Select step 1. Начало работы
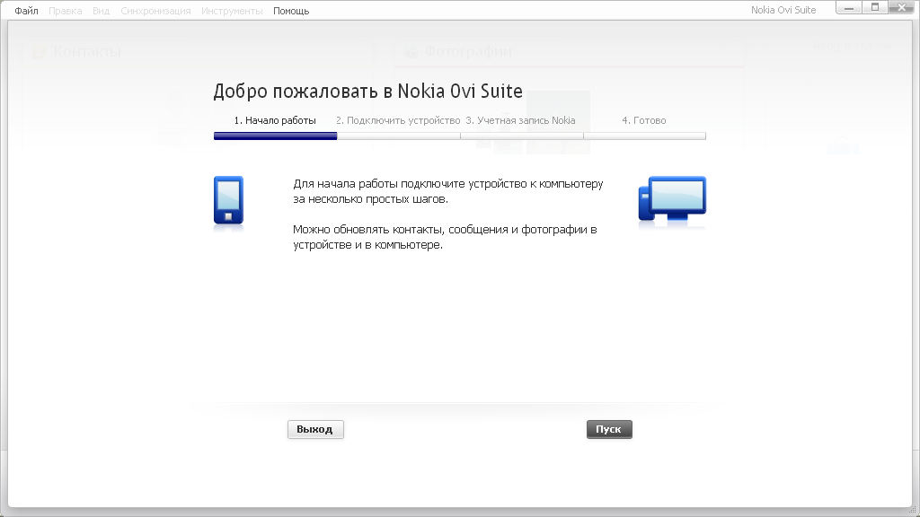 [275, 120]
